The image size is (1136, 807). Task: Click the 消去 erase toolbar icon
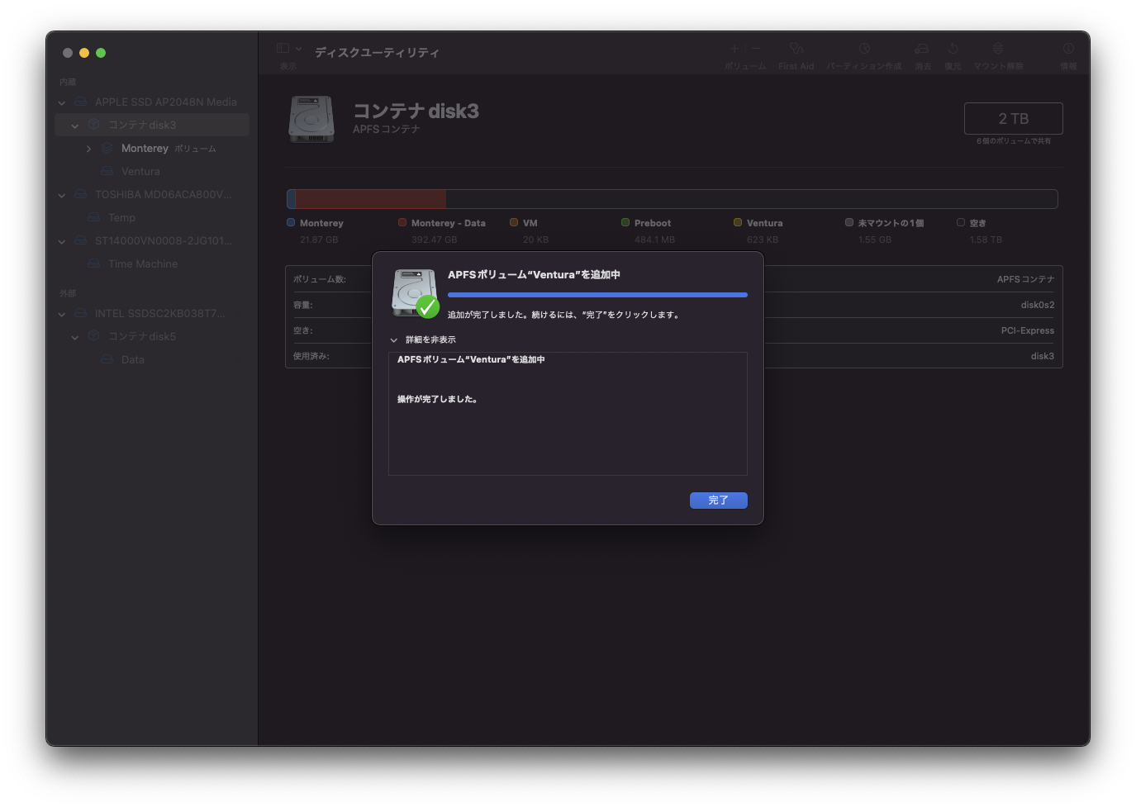(922, 49)
